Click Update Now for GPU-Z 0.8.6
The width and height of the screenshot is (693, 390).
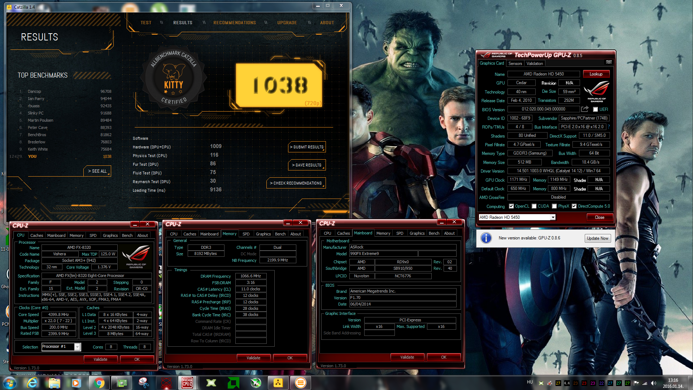[597, 238]
